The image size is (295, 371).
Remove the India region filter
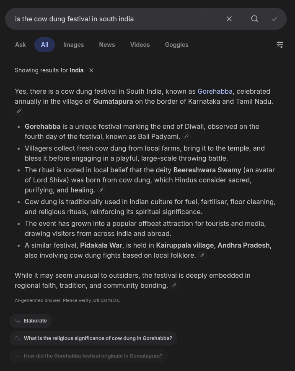(91, 70)
